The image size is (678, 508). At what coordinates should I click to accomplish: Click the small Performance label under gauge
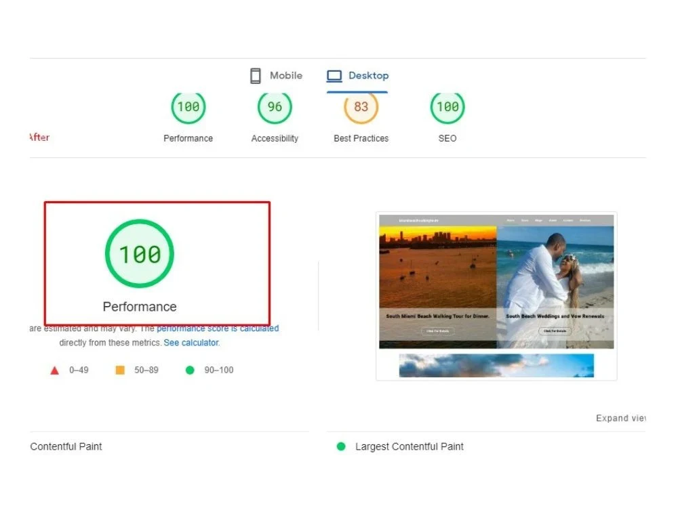pyautogui.click(x=188, y=138)
